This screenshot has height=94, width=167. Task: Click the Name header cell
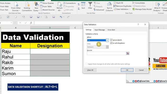(x=16, y=46)
